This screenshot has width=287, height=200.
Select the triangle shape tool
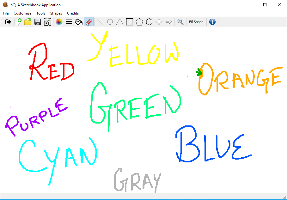point(120,22)
